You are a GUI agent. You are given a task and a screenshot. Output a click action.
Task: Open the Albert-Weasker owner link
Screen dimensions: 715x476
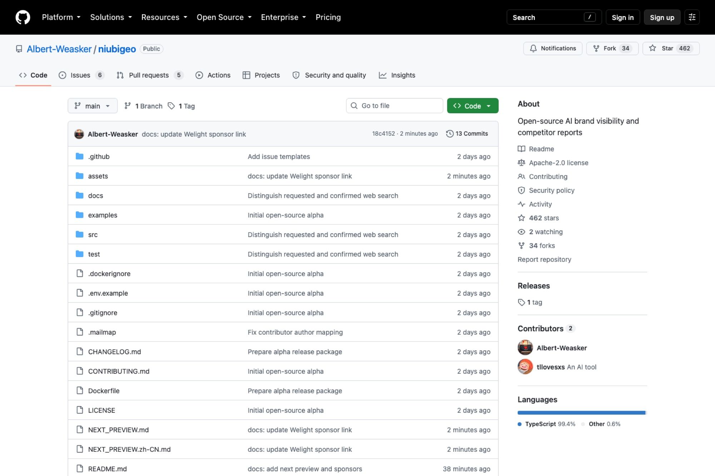(59, 49)
